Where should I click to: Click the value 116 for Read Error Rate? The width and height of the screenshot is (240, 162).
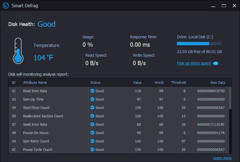tap(138, 91)
